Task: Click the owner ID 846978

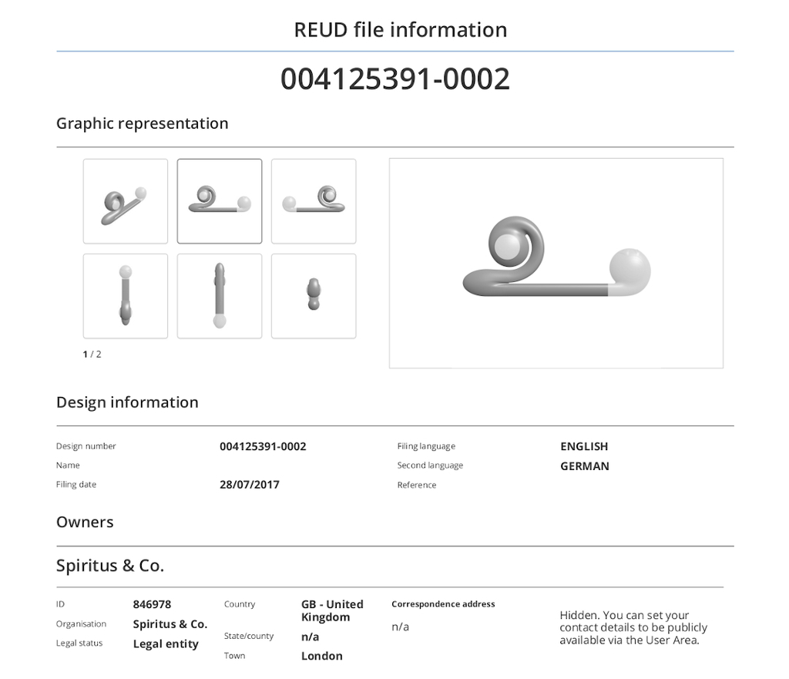Action: point(152,604)
